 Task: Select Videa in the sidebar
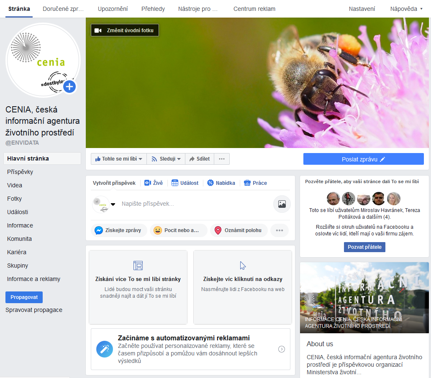15,185
